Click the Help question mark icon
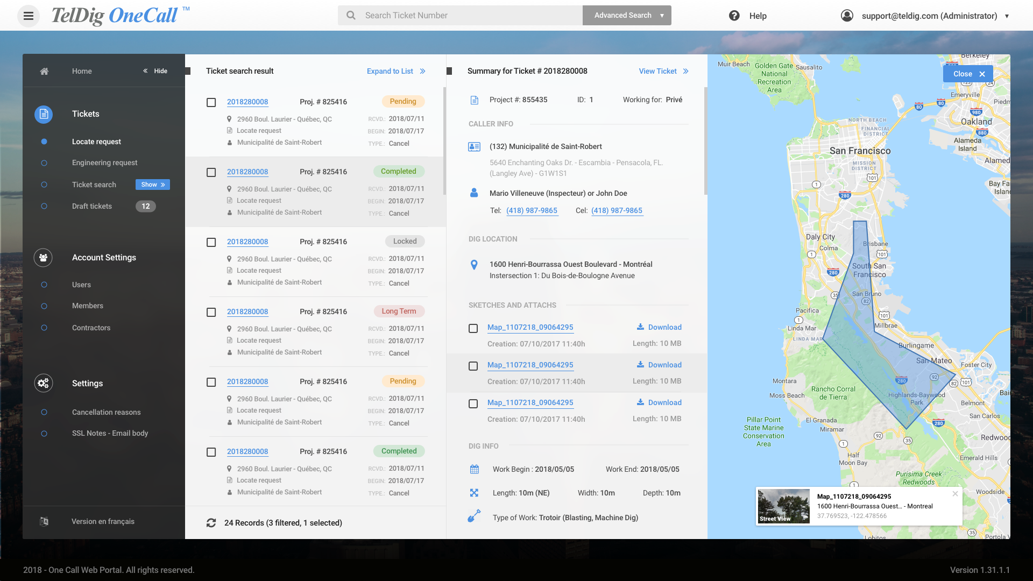 click(734, 16)
